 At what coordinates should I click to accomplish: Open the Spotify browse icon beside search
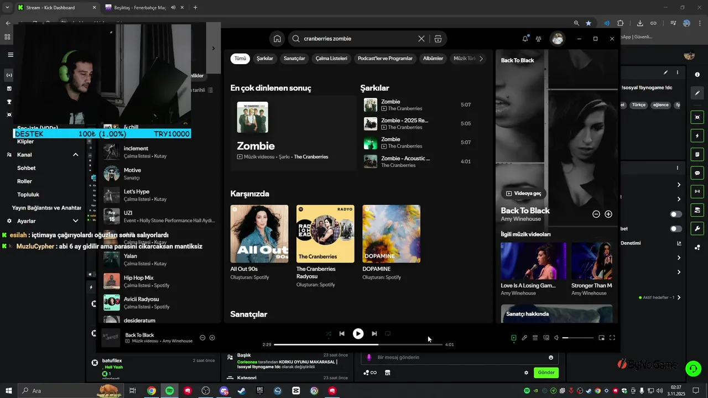coord(438,39)
